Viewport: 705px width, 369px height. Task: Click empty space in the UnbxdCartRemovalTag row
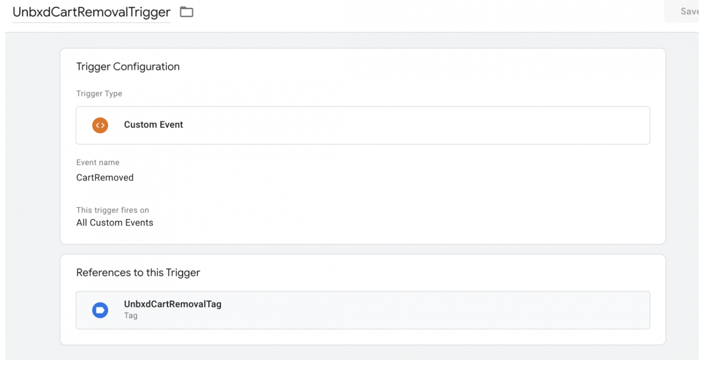(433, 310)
